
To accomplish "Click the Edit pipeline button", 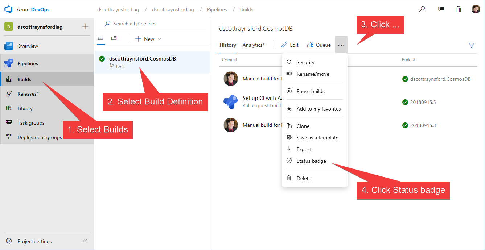I will [290, 45].
